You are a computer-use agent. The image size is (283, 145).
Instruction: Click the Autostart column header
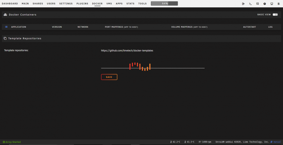[250, 27]
